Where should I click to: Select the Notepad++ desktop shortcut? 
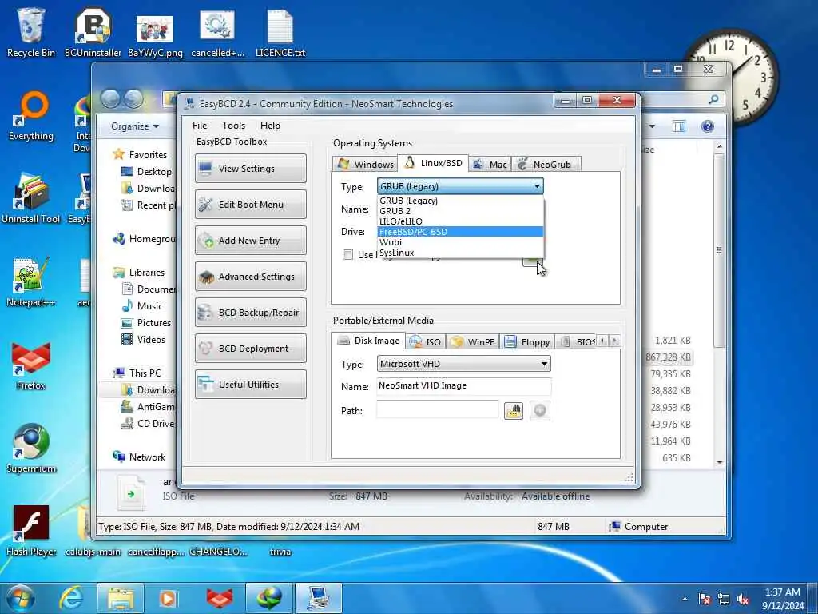31,282
